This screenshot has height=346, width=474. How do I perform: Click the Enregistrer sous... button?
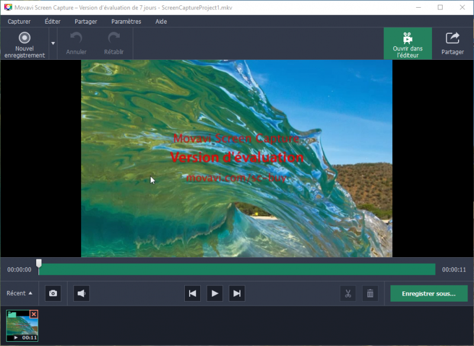coord(428,293)
